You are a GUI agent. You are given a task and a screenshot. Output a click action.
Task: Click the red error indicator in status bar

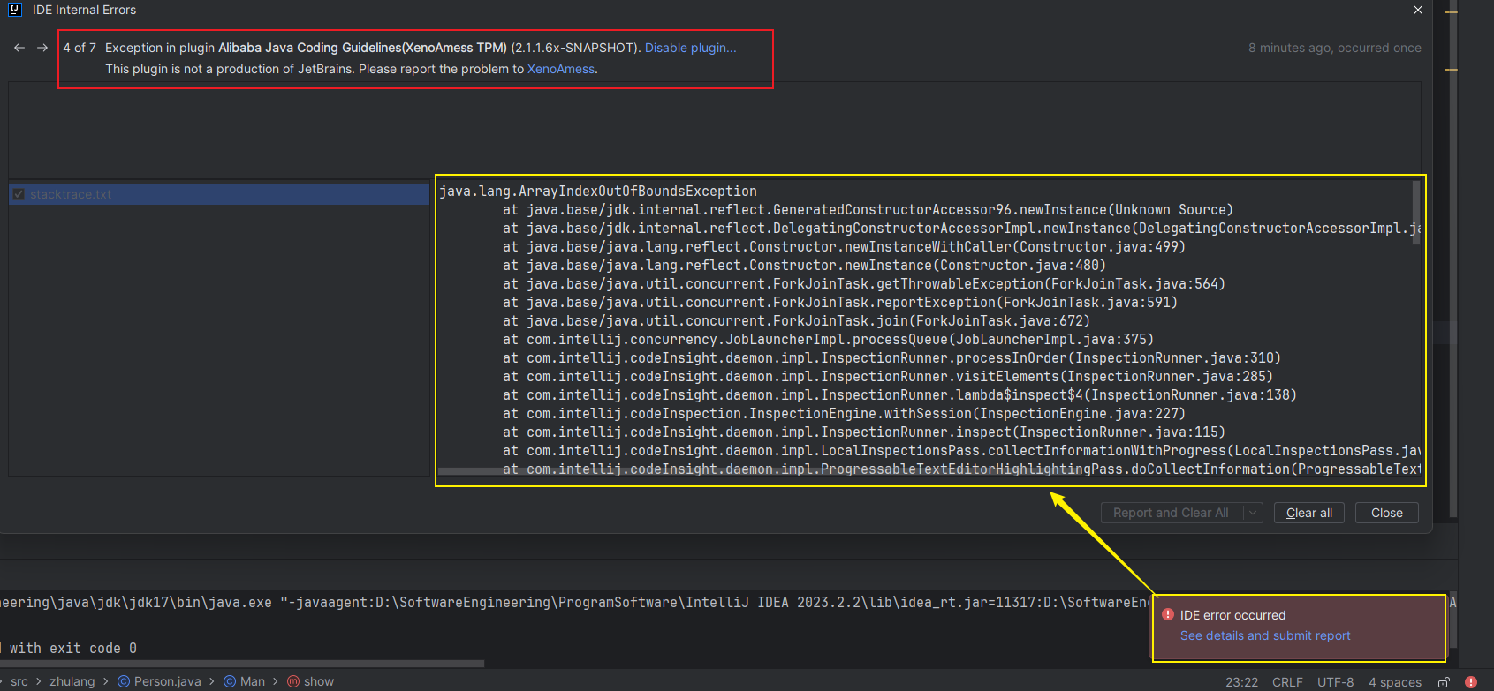coord(1471,682)
